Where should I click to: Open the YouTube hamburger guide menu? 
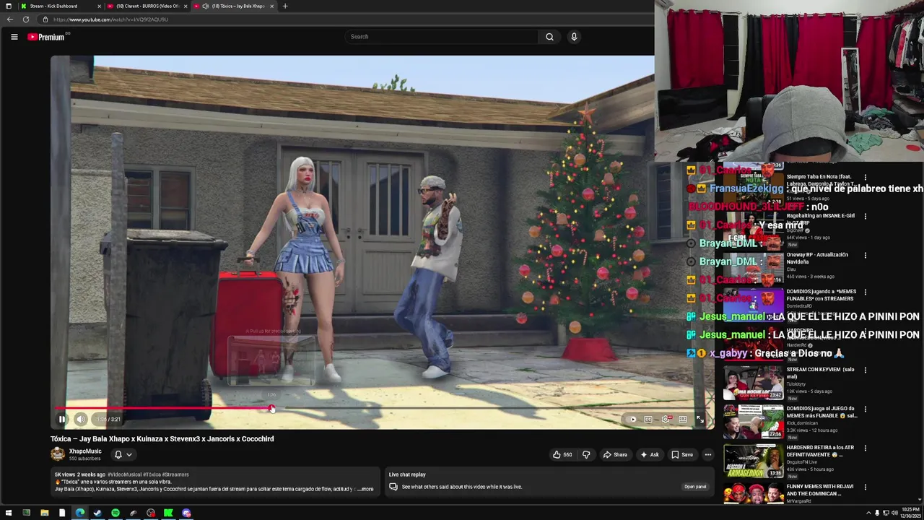coord(14,37)
